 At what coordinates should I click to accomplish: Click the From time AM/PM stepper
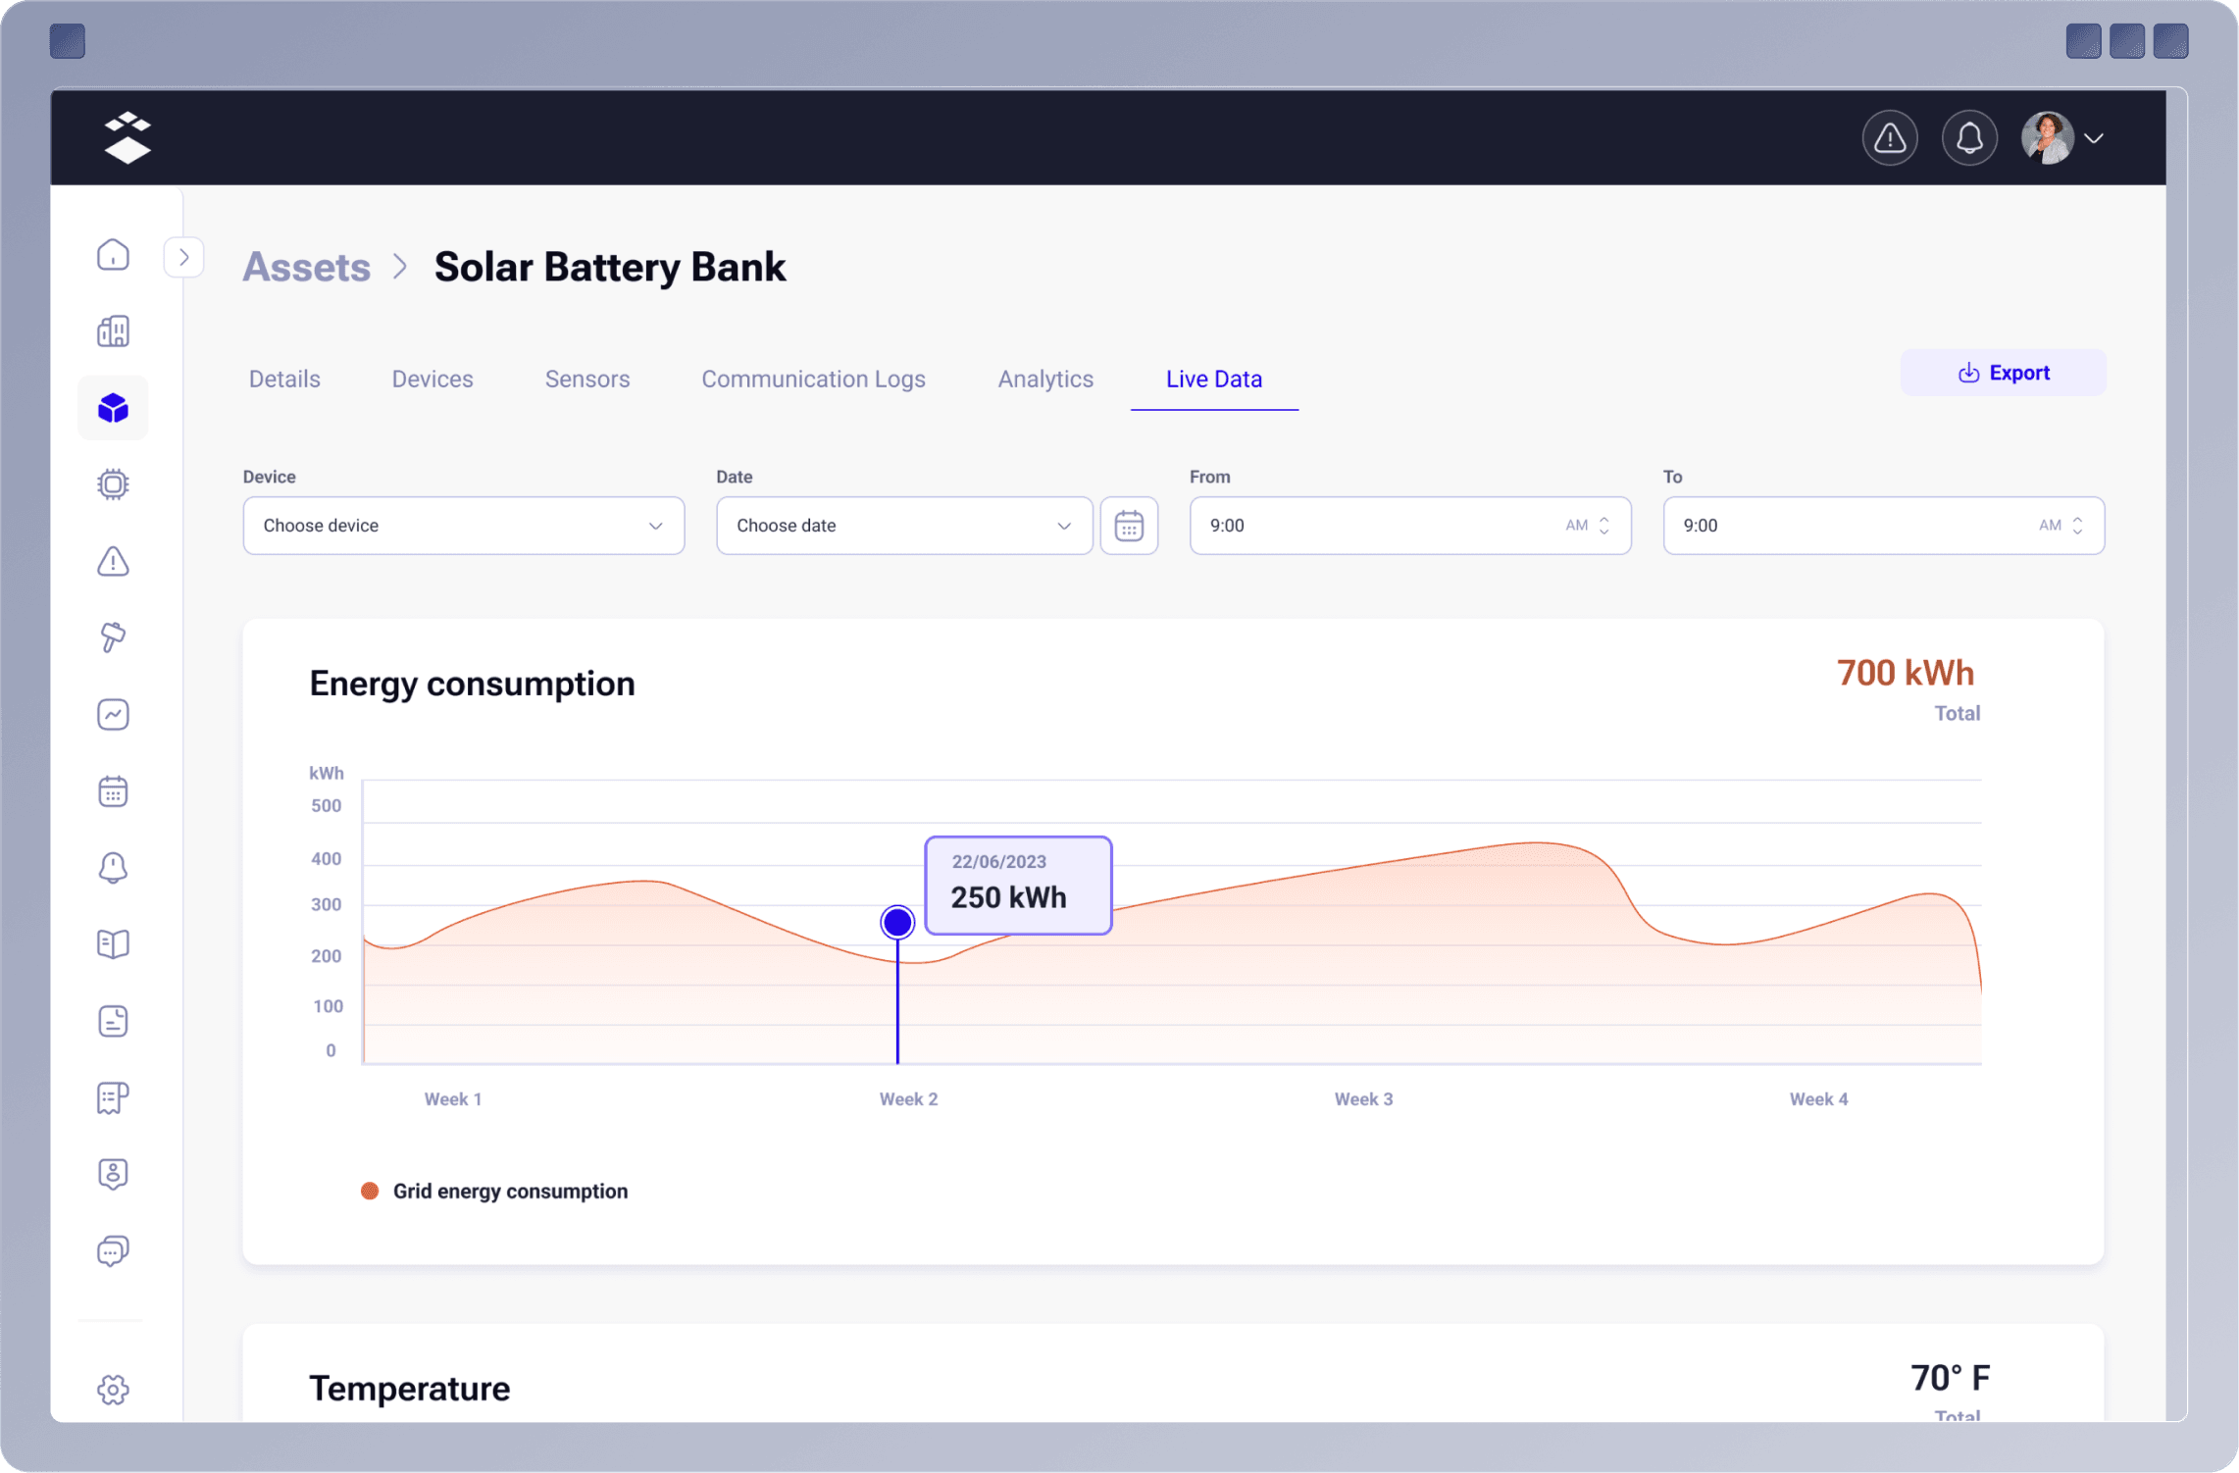point(1603,526)
